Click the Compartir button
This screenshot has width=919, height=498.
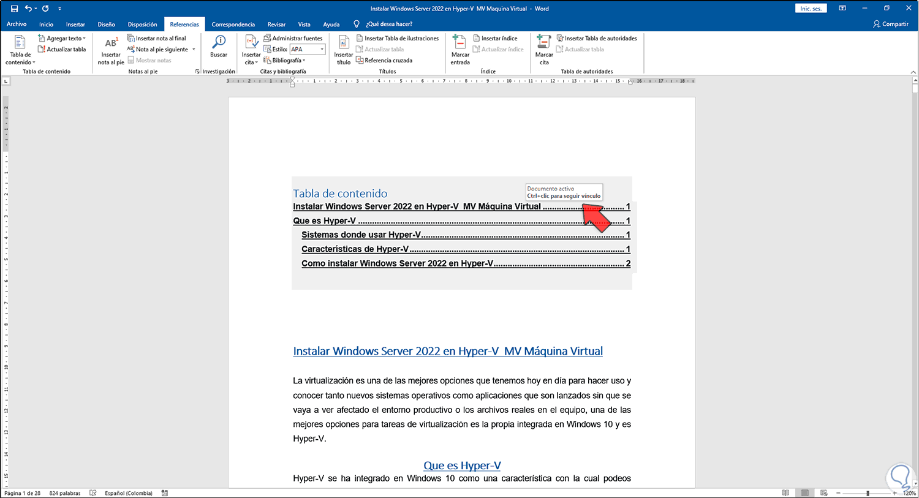click(890, 24)
